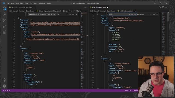Open the Terminal menu
175x98 pixels.
pyautogui.click(x=42, y=3)
